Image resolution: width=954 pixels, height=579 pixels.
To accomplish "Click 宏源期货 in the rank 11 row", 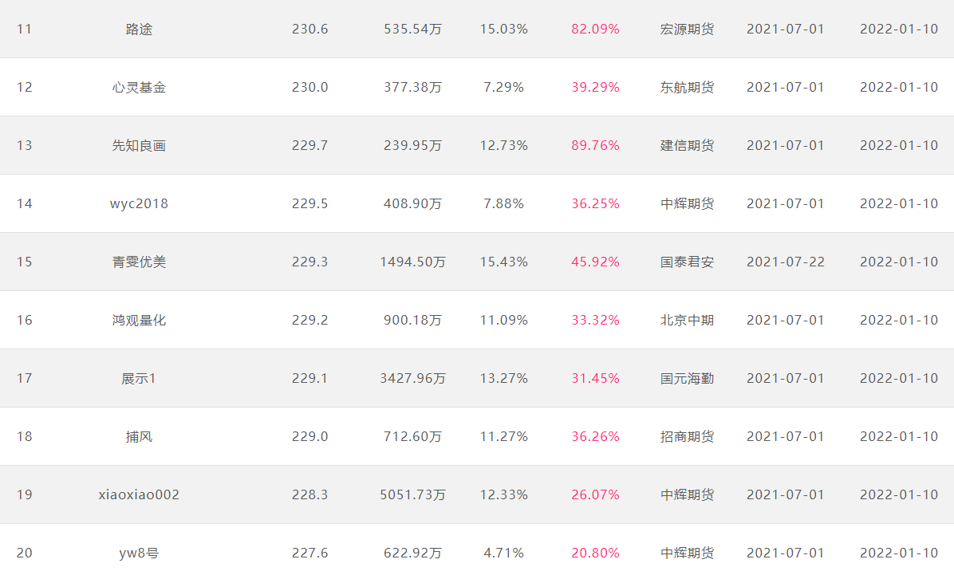I will click(x=687, y=30).
